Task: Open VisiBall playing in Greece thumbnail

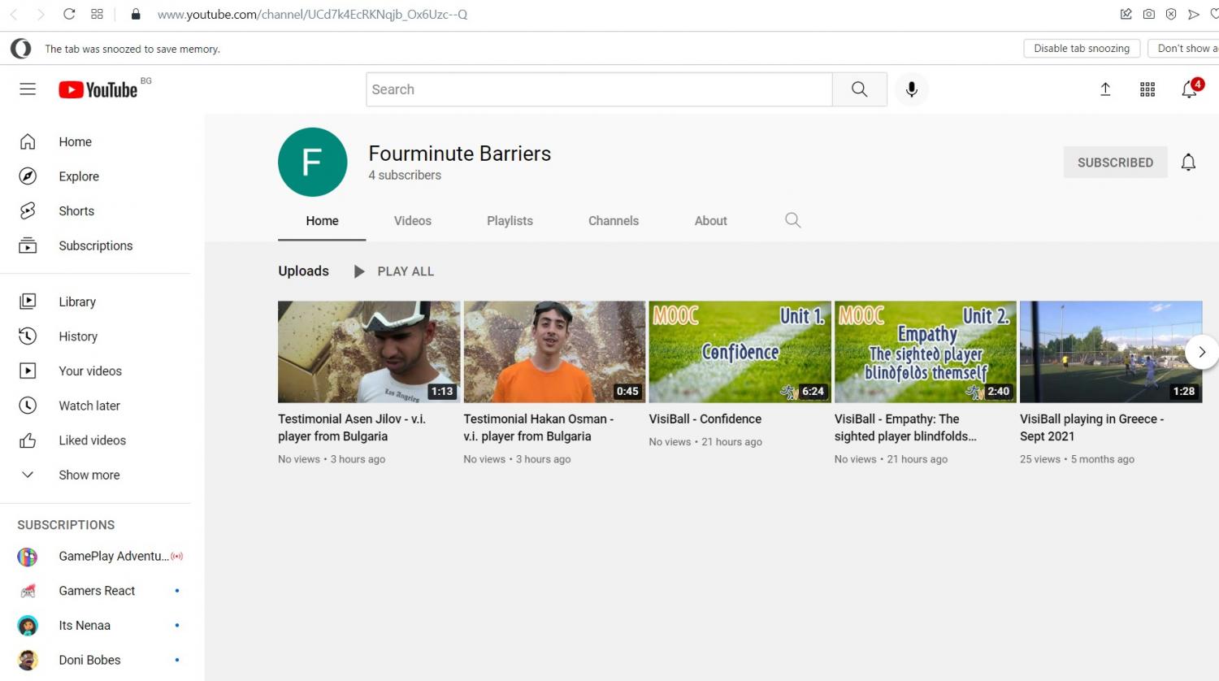Action: pyautogui.click(x=1111, y=352)
